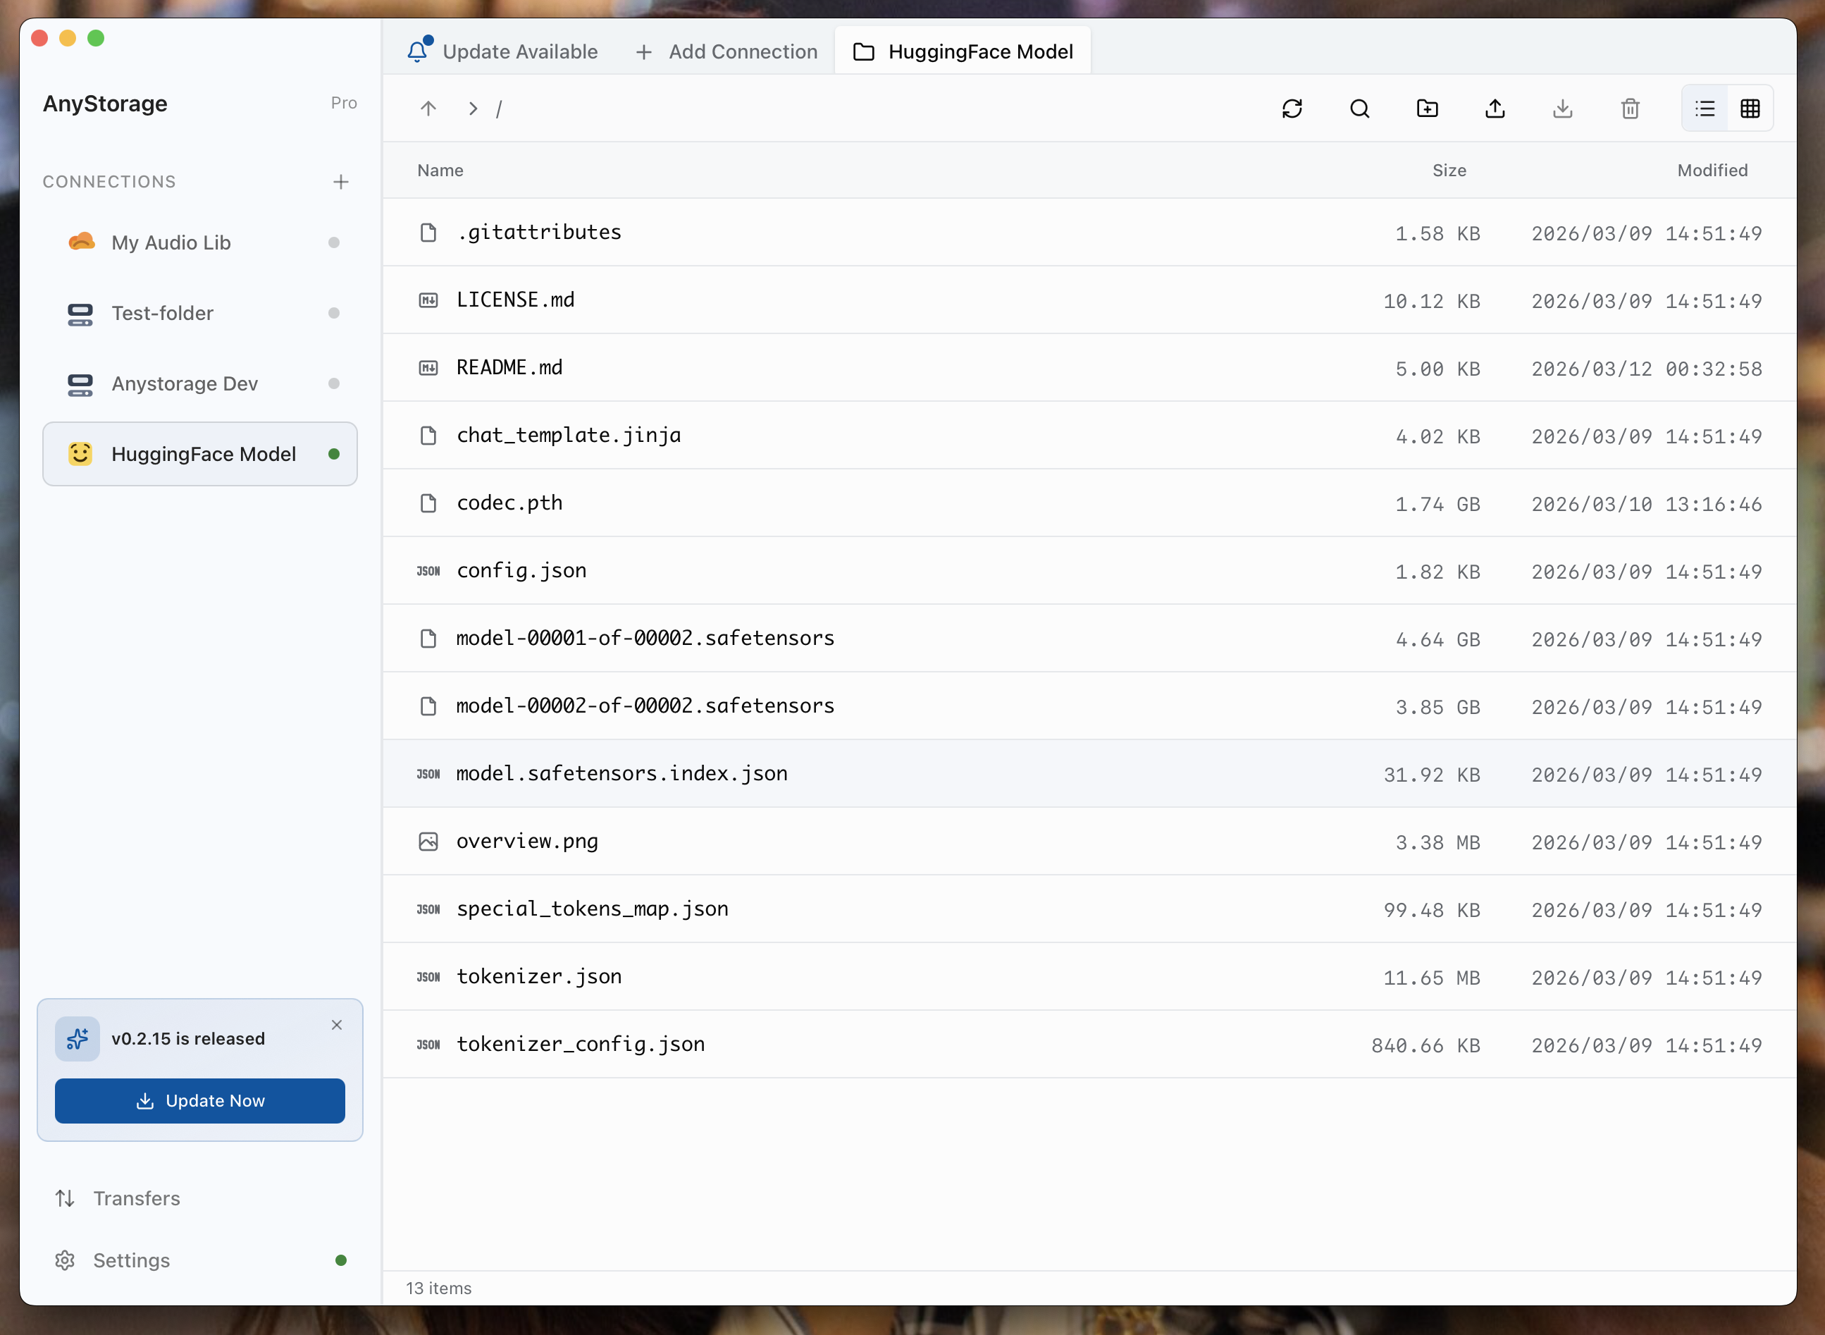1825x1335 pixels.
Task: Switch to the HuggingFace Model tab
Action: click(x=961, y=50)
